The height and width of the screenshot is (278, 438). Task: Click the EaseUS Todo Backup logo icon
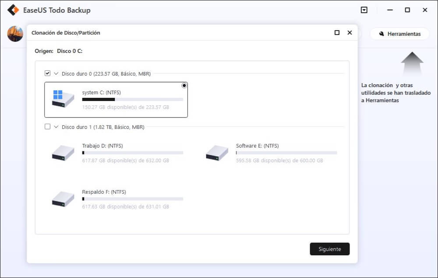point(13,10)
